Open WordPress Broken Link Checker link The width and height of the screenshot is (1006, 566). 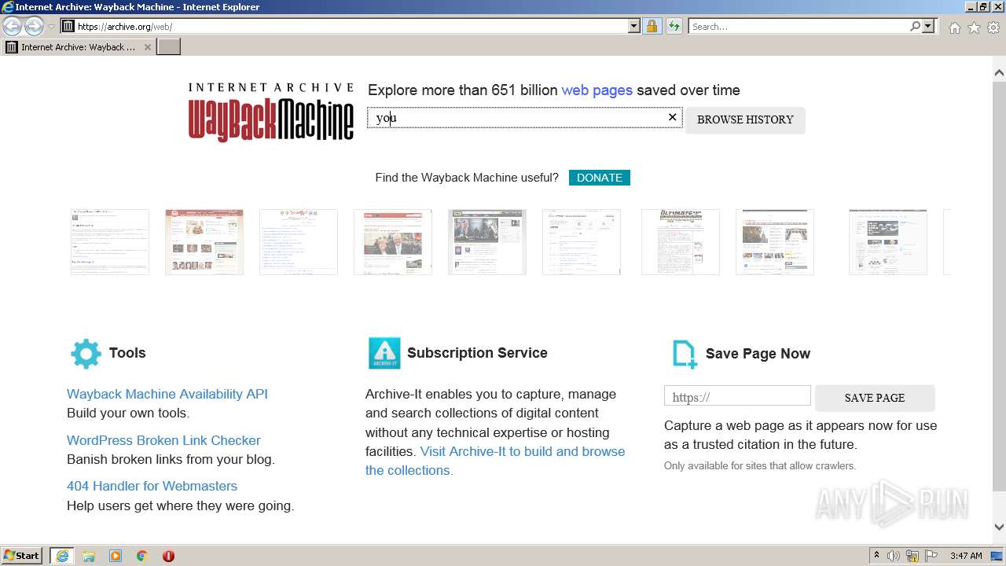pyautogui.click(x=163, y=440)
